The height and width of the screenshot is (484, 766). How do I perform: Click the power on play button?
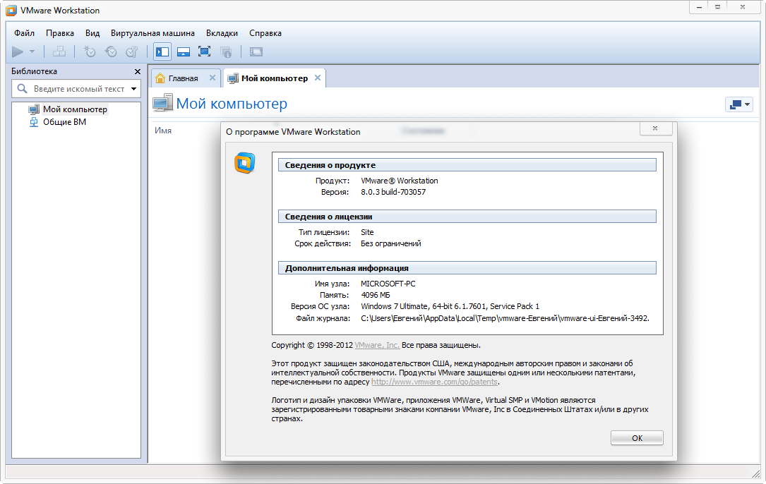tap(18, 52)
